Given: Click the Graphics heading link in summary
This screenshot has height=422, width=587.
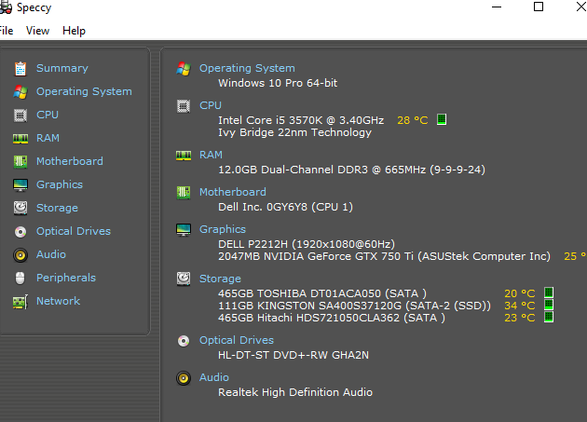Looking at the screenshot, I should click(x=223, y=229).
